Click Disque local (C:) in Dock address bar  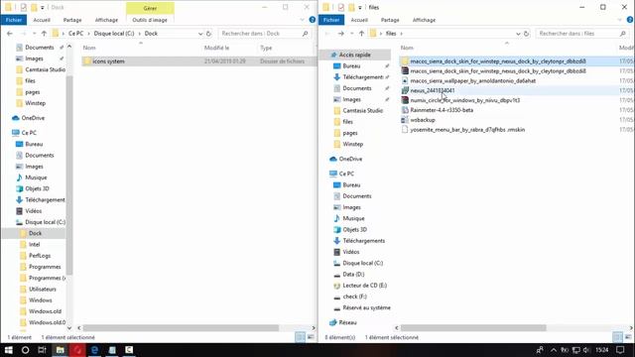[x=114, y=34]
